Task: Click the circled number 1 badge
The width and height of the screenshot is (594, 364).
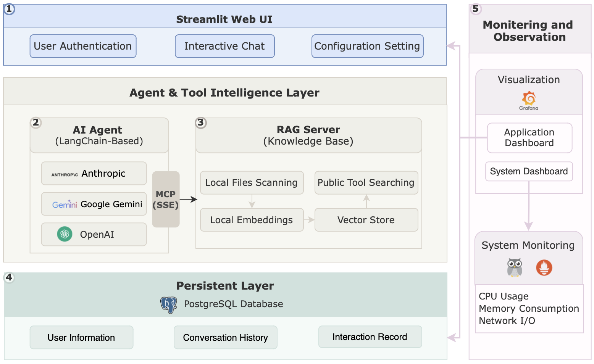Action: tap(9, 9)
